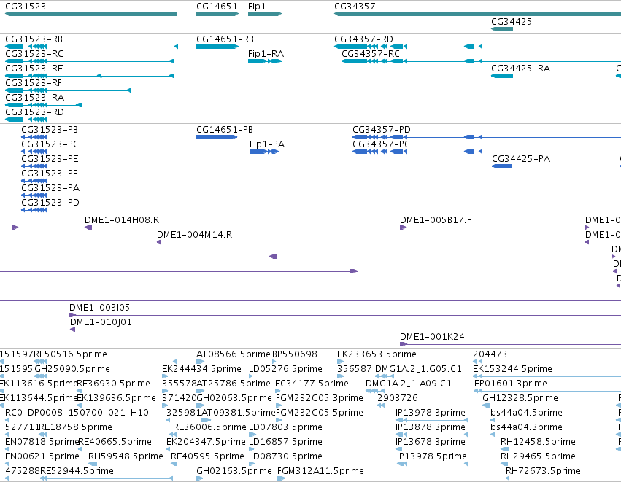Select the Fip1 gene feature
621x482 pixels.
coord(265,14)
